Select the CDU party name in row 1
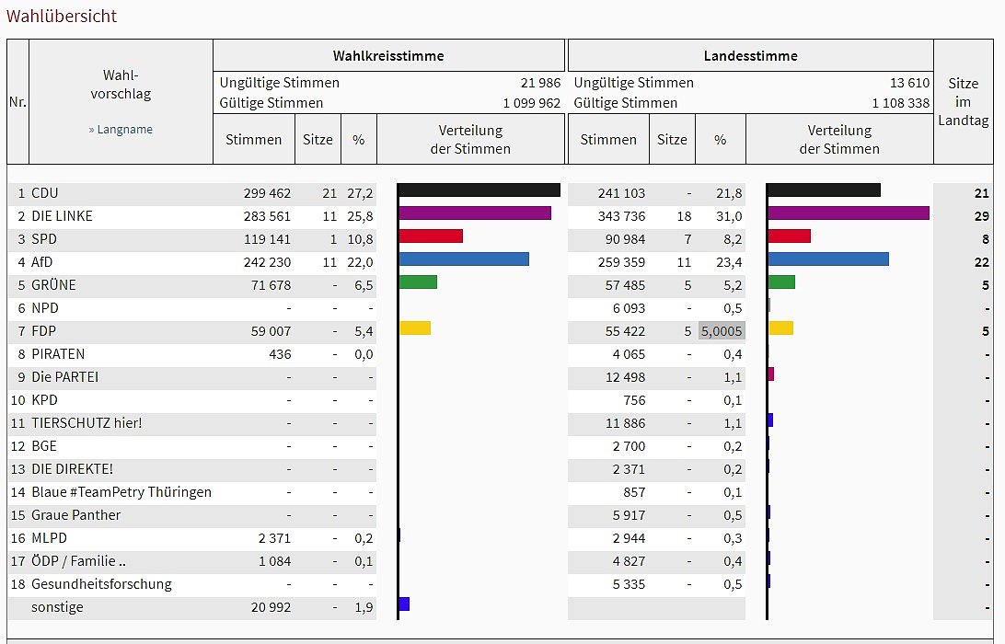The image size is (1005, 644). coord(45,193)
